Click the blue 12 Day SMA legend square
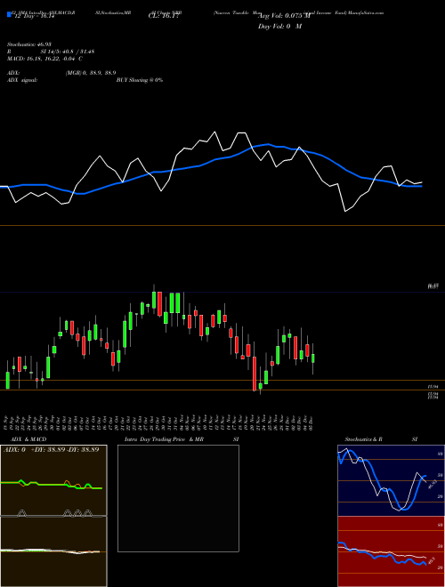This screenshot has width=445, height=587. click(10, 14)
